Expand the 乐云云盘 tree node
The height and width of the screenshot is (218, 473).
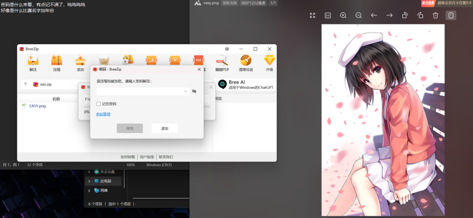(89, 172)
